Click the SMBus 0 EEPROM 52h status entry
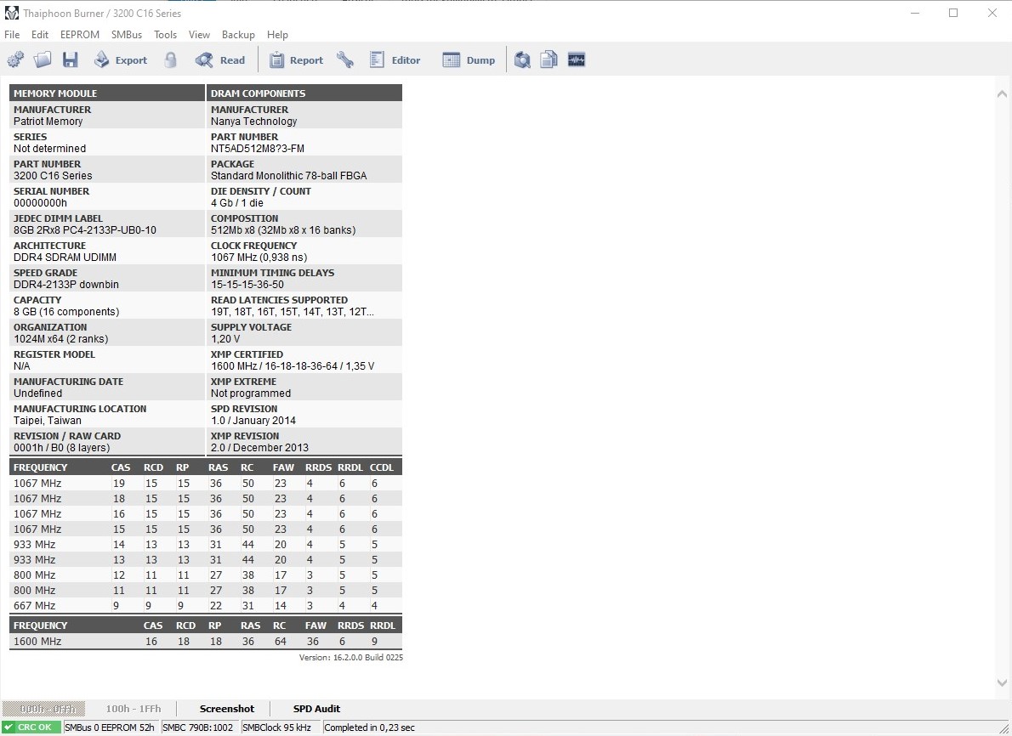Image resolution: width=1012 pixels, height=736 pixels. [111, 727]
